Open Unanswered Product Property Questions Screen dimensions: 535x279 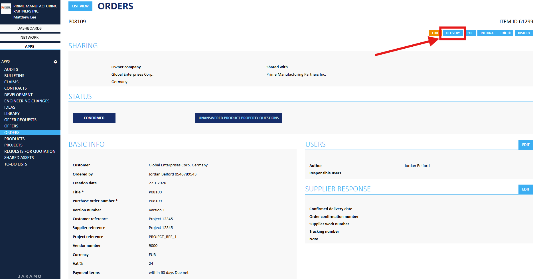tap(238, 118)
